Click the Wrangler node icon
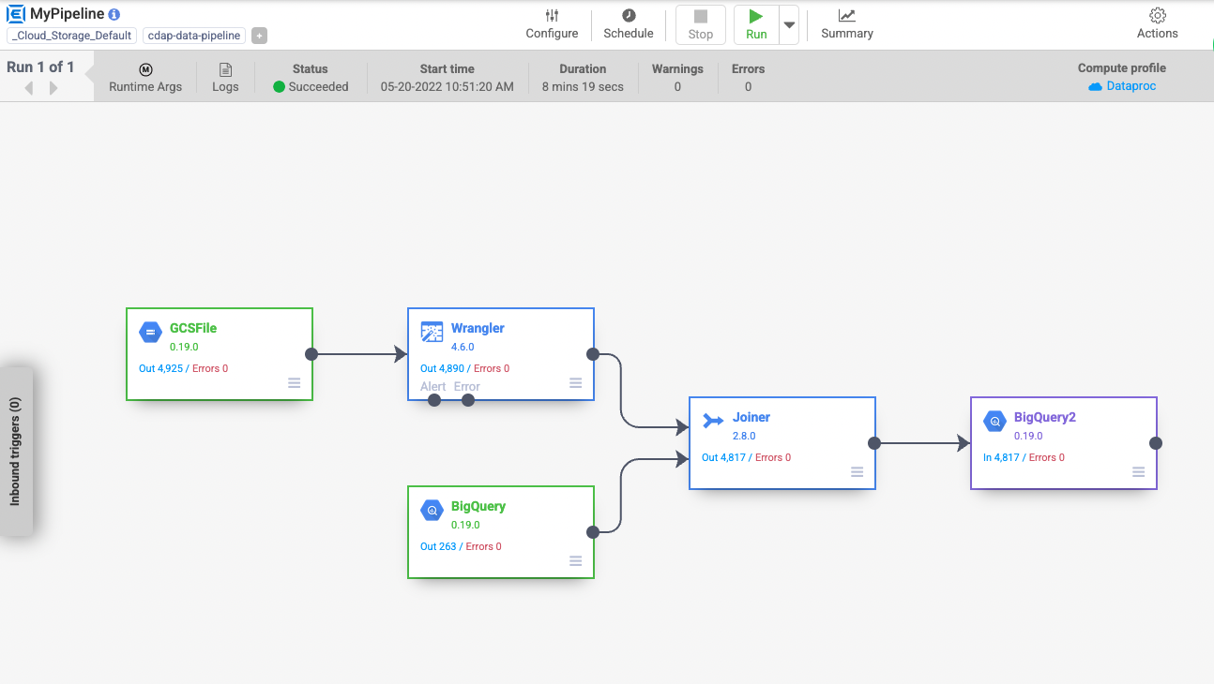 coord(432,332)
